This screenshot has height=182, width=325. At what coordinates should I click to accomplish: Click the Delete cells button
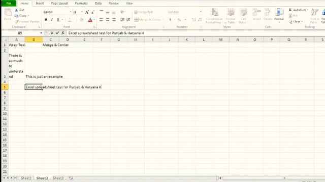[x=268, y=15]
